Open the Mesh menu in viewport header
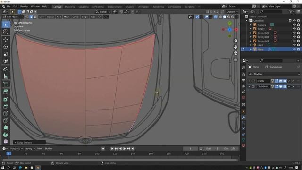The width and height of the screenshot is (302, 170). (67, 17)
